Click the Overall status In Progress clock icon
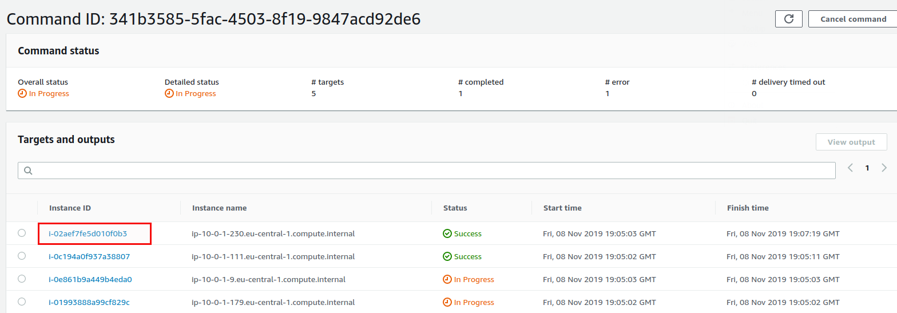Viewport: 897px width, 313px height. 22,93
